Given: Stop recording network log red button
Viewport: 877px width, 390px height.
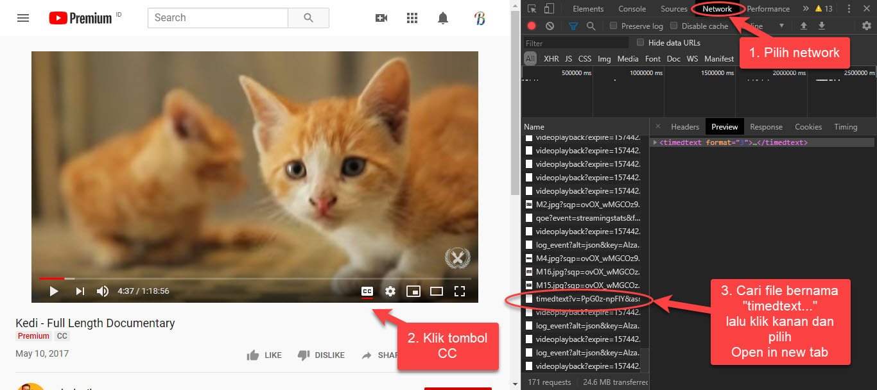Looking at the screenshot, I should [x=532, y=26].
